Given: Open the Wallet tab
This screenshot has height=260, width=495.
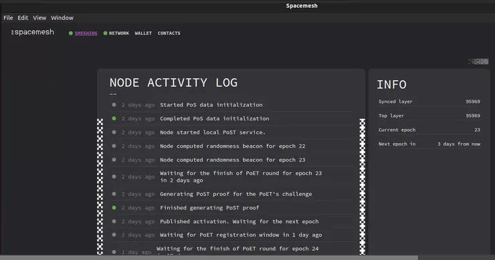Looking at the screenshot, I should (143, 33).
